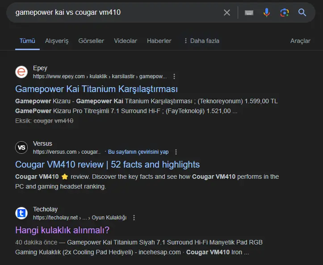The height and width of the screenshot is (265, 323).
Task: Click the Techolay site name
Action: click(45, 209)
